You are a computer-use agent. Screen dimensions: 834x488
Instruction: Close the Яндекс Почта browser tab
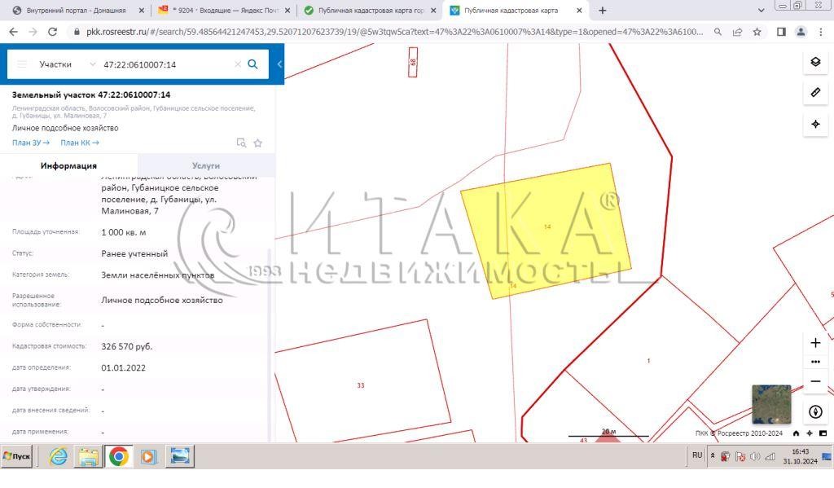coord(288,10)
